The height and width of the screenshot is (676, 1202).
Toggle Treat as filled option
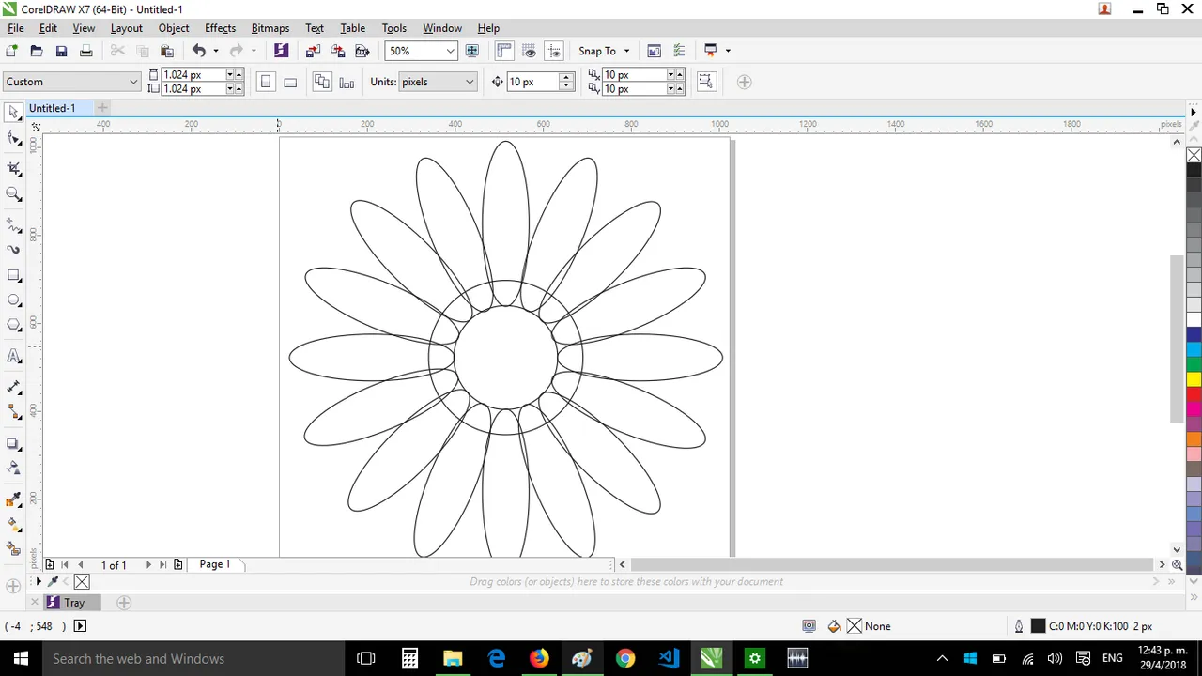point(705,82)
